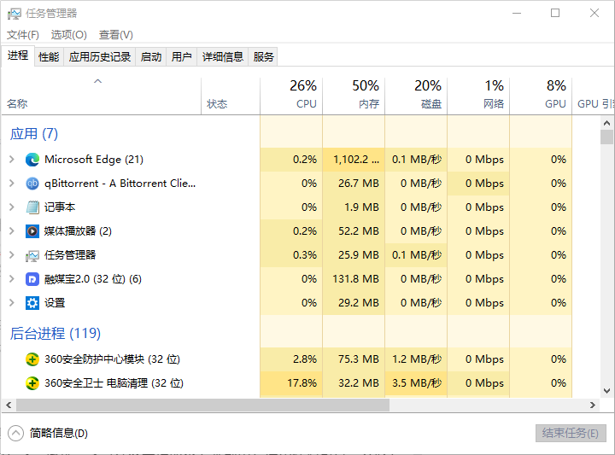
Task: Click the Microsoft Edge icon
Action: pyautogui.click(x=32, y=160)
